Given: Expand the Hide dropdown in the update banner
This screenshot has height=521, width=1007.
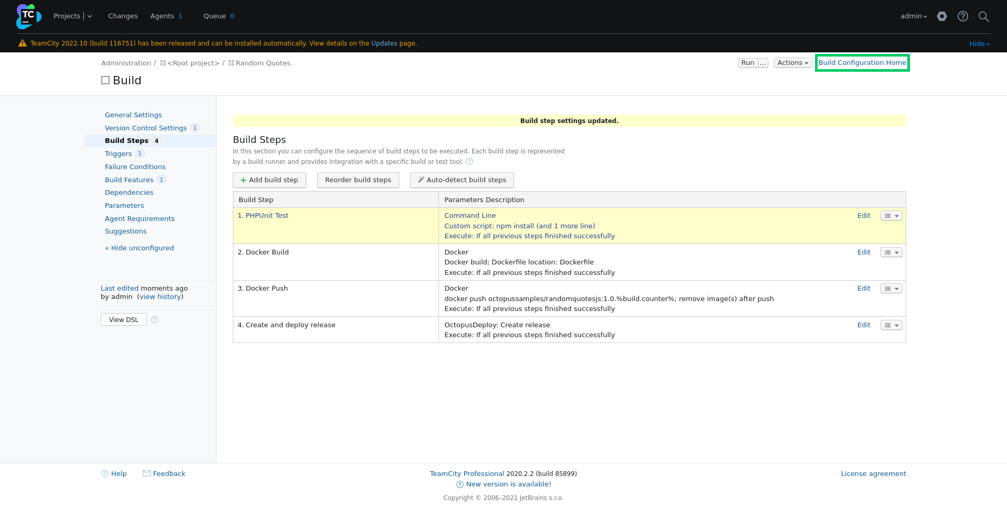Looking at the screenshot, I should pyautogui.click(x=980, y=43).
